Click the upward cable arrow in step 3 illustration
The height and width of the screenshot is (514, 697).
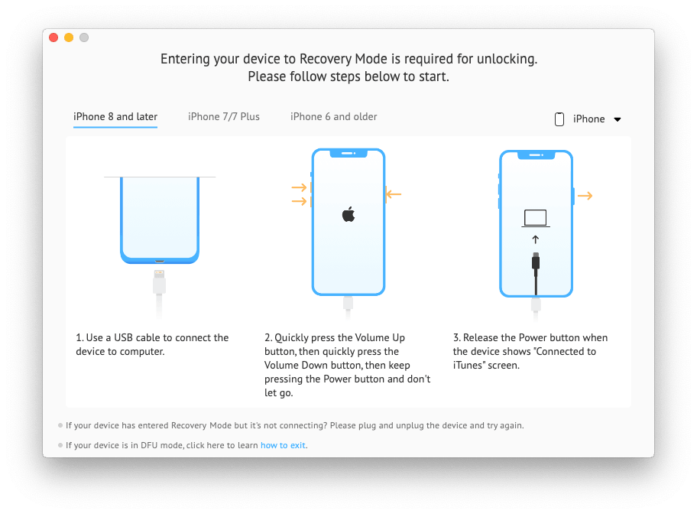535,239
